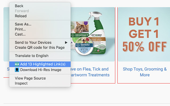This screenshot has width=170, height=106.
Task: Open Flea, Tick and Heartworm Treatments link
Action: [x=90, y=72]
